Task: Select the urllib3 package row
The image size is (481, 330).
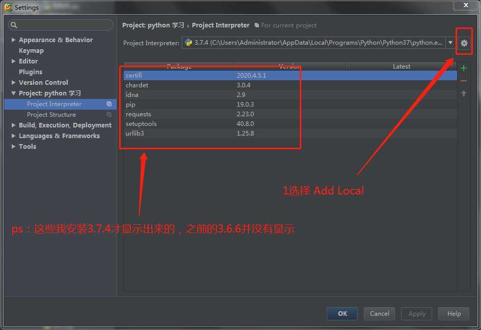Action: (290, 134)
